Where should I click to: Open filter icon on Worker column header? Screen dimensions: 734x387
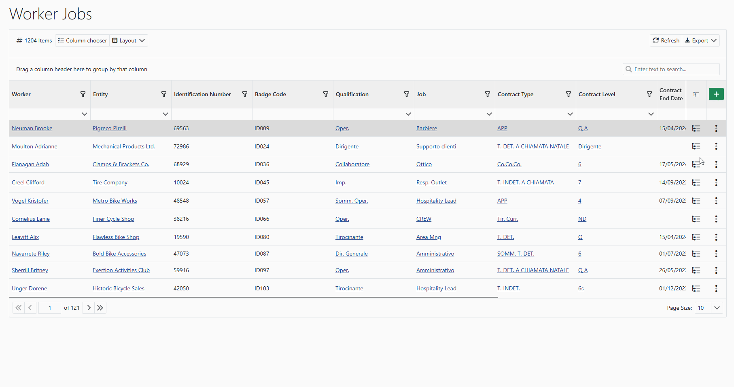click(83, 94)
